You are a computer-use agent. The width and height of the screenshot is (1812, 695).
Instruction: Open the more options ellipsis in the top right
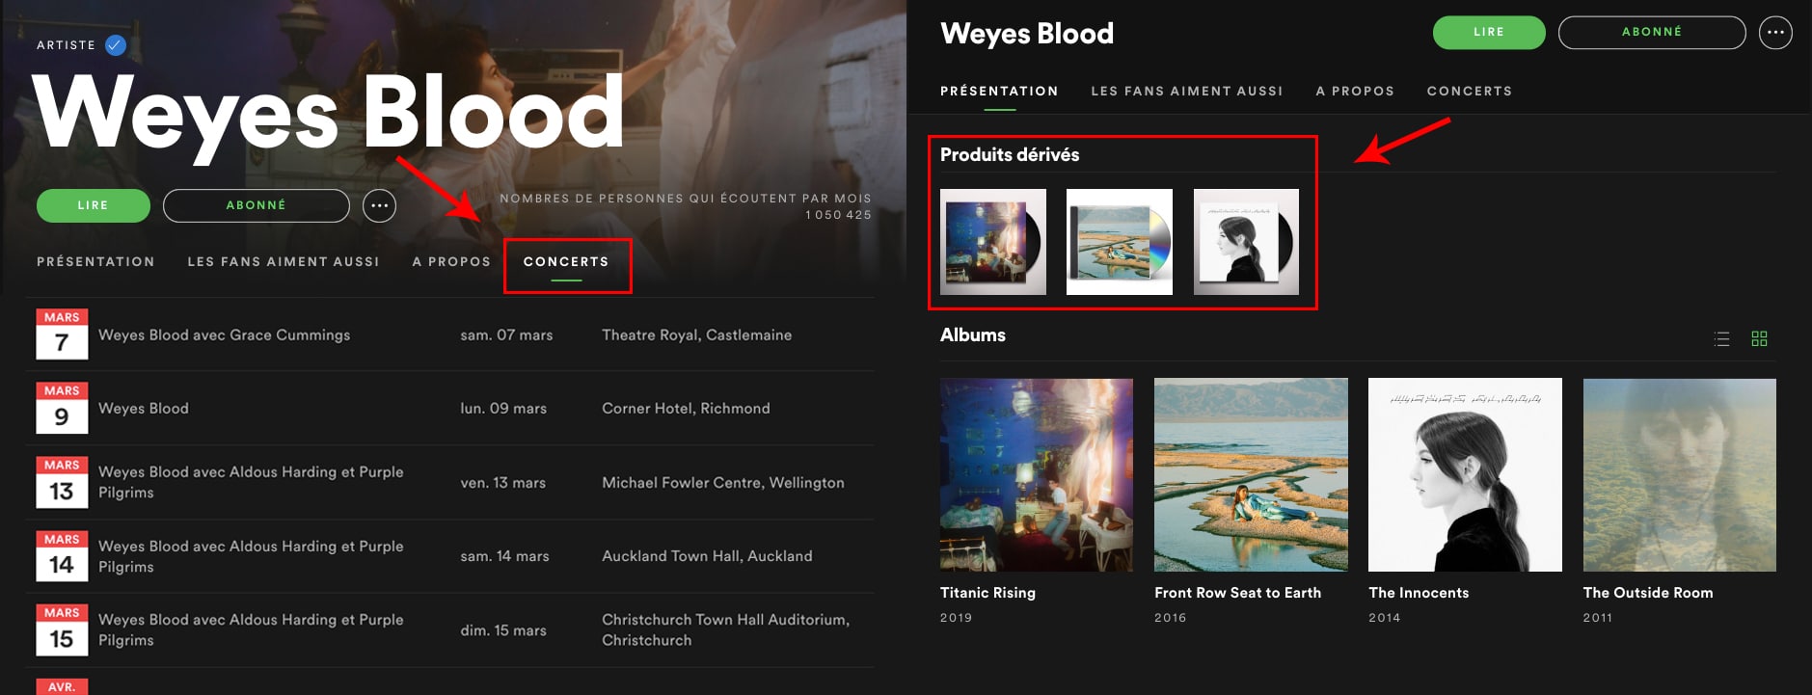(1775, 32)
